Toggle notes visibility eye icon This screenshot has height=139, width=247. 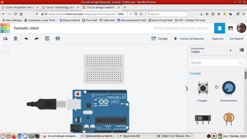click(x=58, y=39)
